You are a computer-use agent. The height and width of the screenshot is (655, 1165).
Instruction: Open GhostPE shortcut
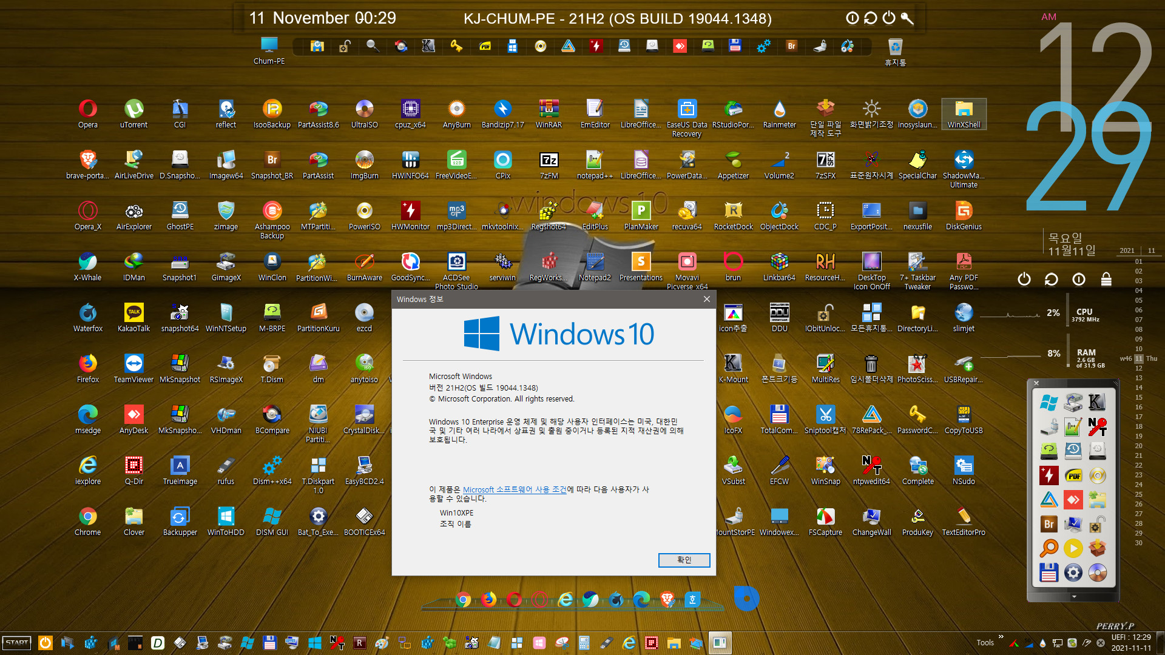[180, 215]
